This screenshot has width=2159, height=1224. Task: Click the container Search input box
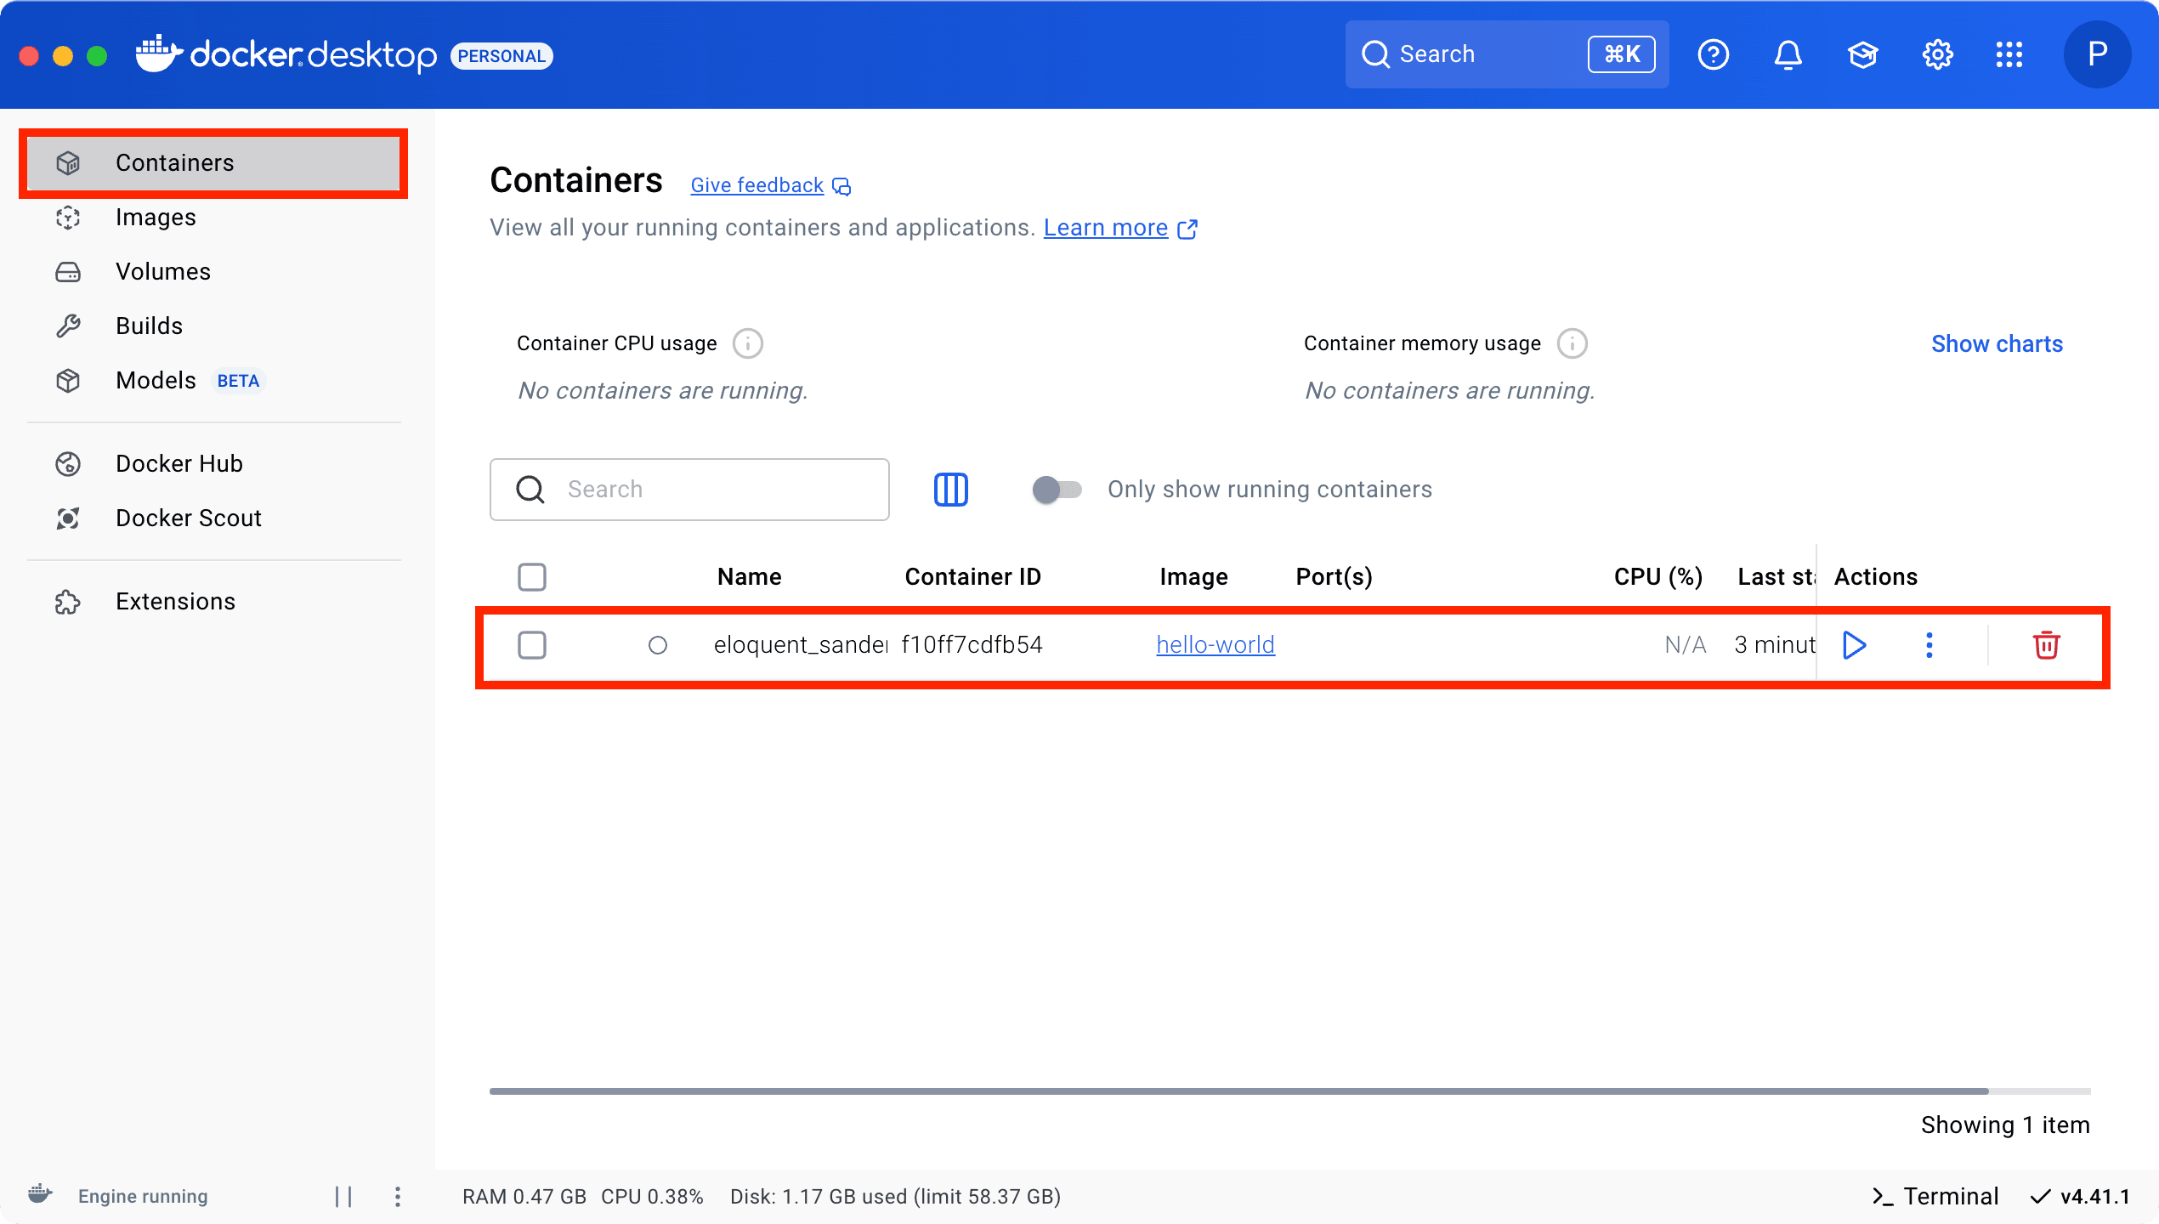(x=689, y=490)
